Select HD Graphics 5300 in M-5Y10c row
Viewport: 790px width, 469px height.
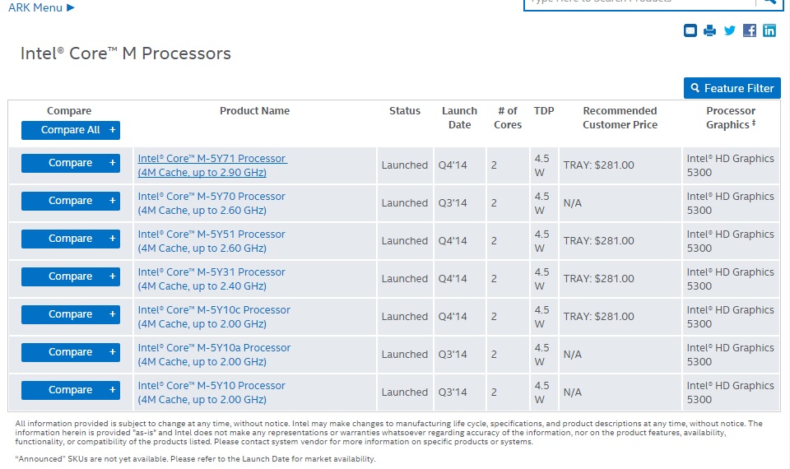coord(730,316)
